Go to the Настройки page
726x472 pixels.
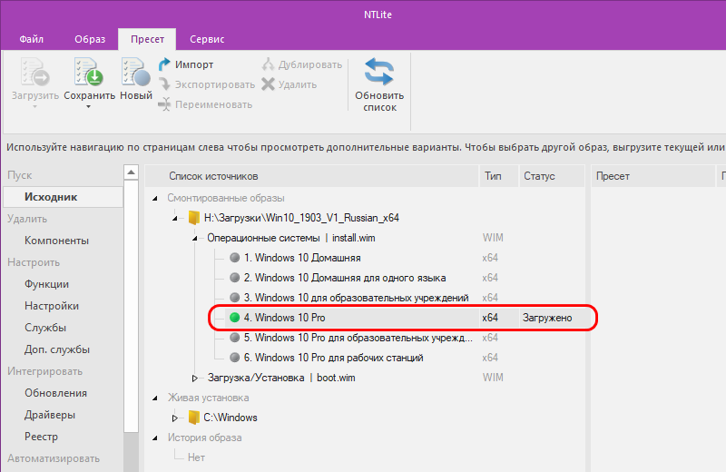click(52, 306)
